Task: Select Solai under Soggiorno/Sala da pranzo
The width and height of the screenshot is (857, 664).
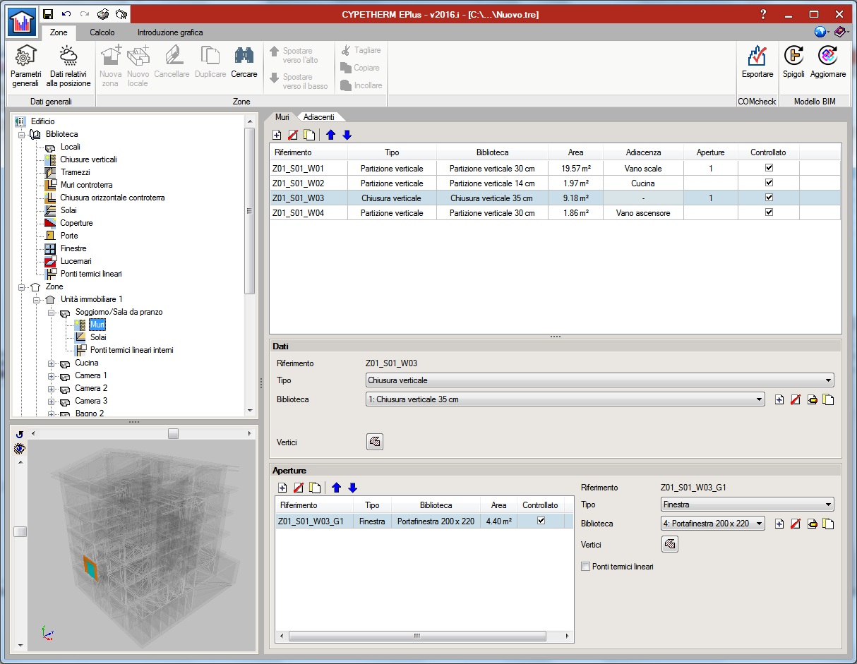Action: 97,337
